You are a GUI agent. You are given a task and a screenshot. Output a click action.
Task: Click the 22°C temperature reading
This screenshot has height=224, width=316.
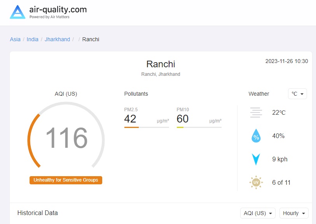pos(279,112)
